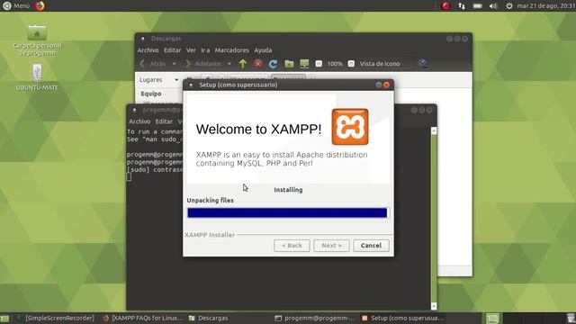Open the network connections tray icon
Screen dimensions: 576x324
click(462, 6)
